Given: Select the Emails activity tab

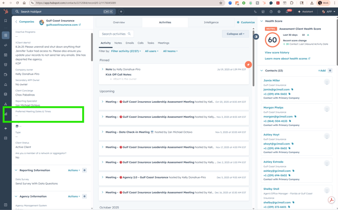Looking at the screenshot, I should pyautogui.click(x=130, y=43).
